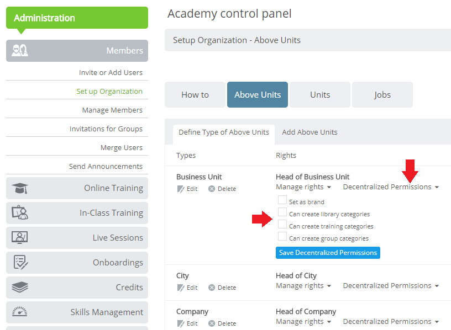
Task: Click the Skills Management gauge icon
Action: tap(20, 311)
